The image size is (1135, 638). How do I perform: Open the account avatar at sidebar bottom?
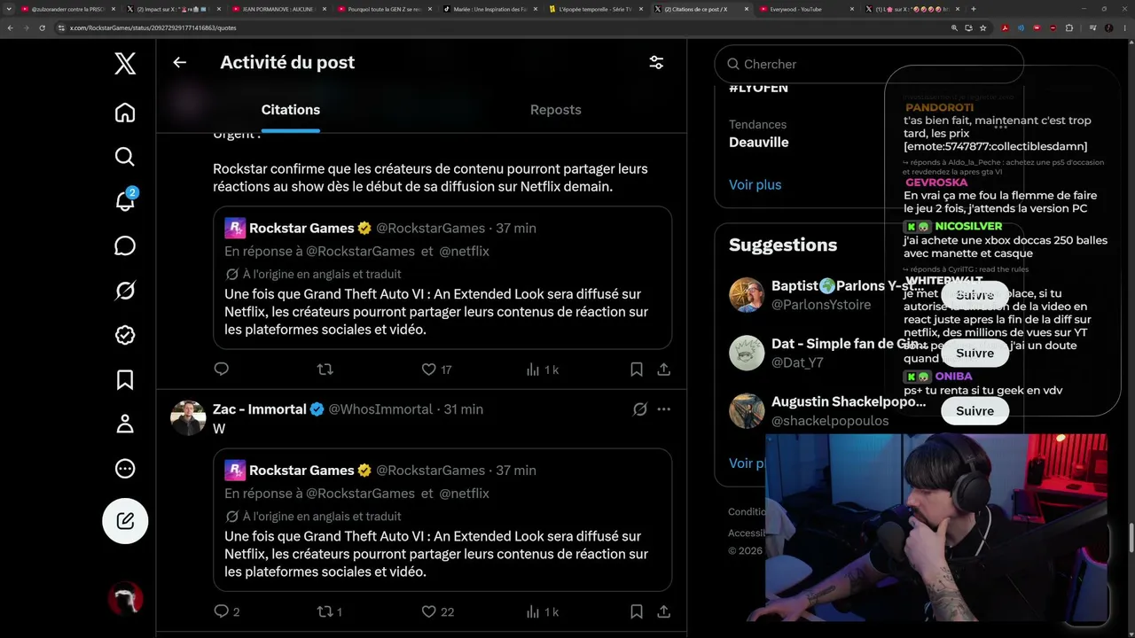click(125, 599)
